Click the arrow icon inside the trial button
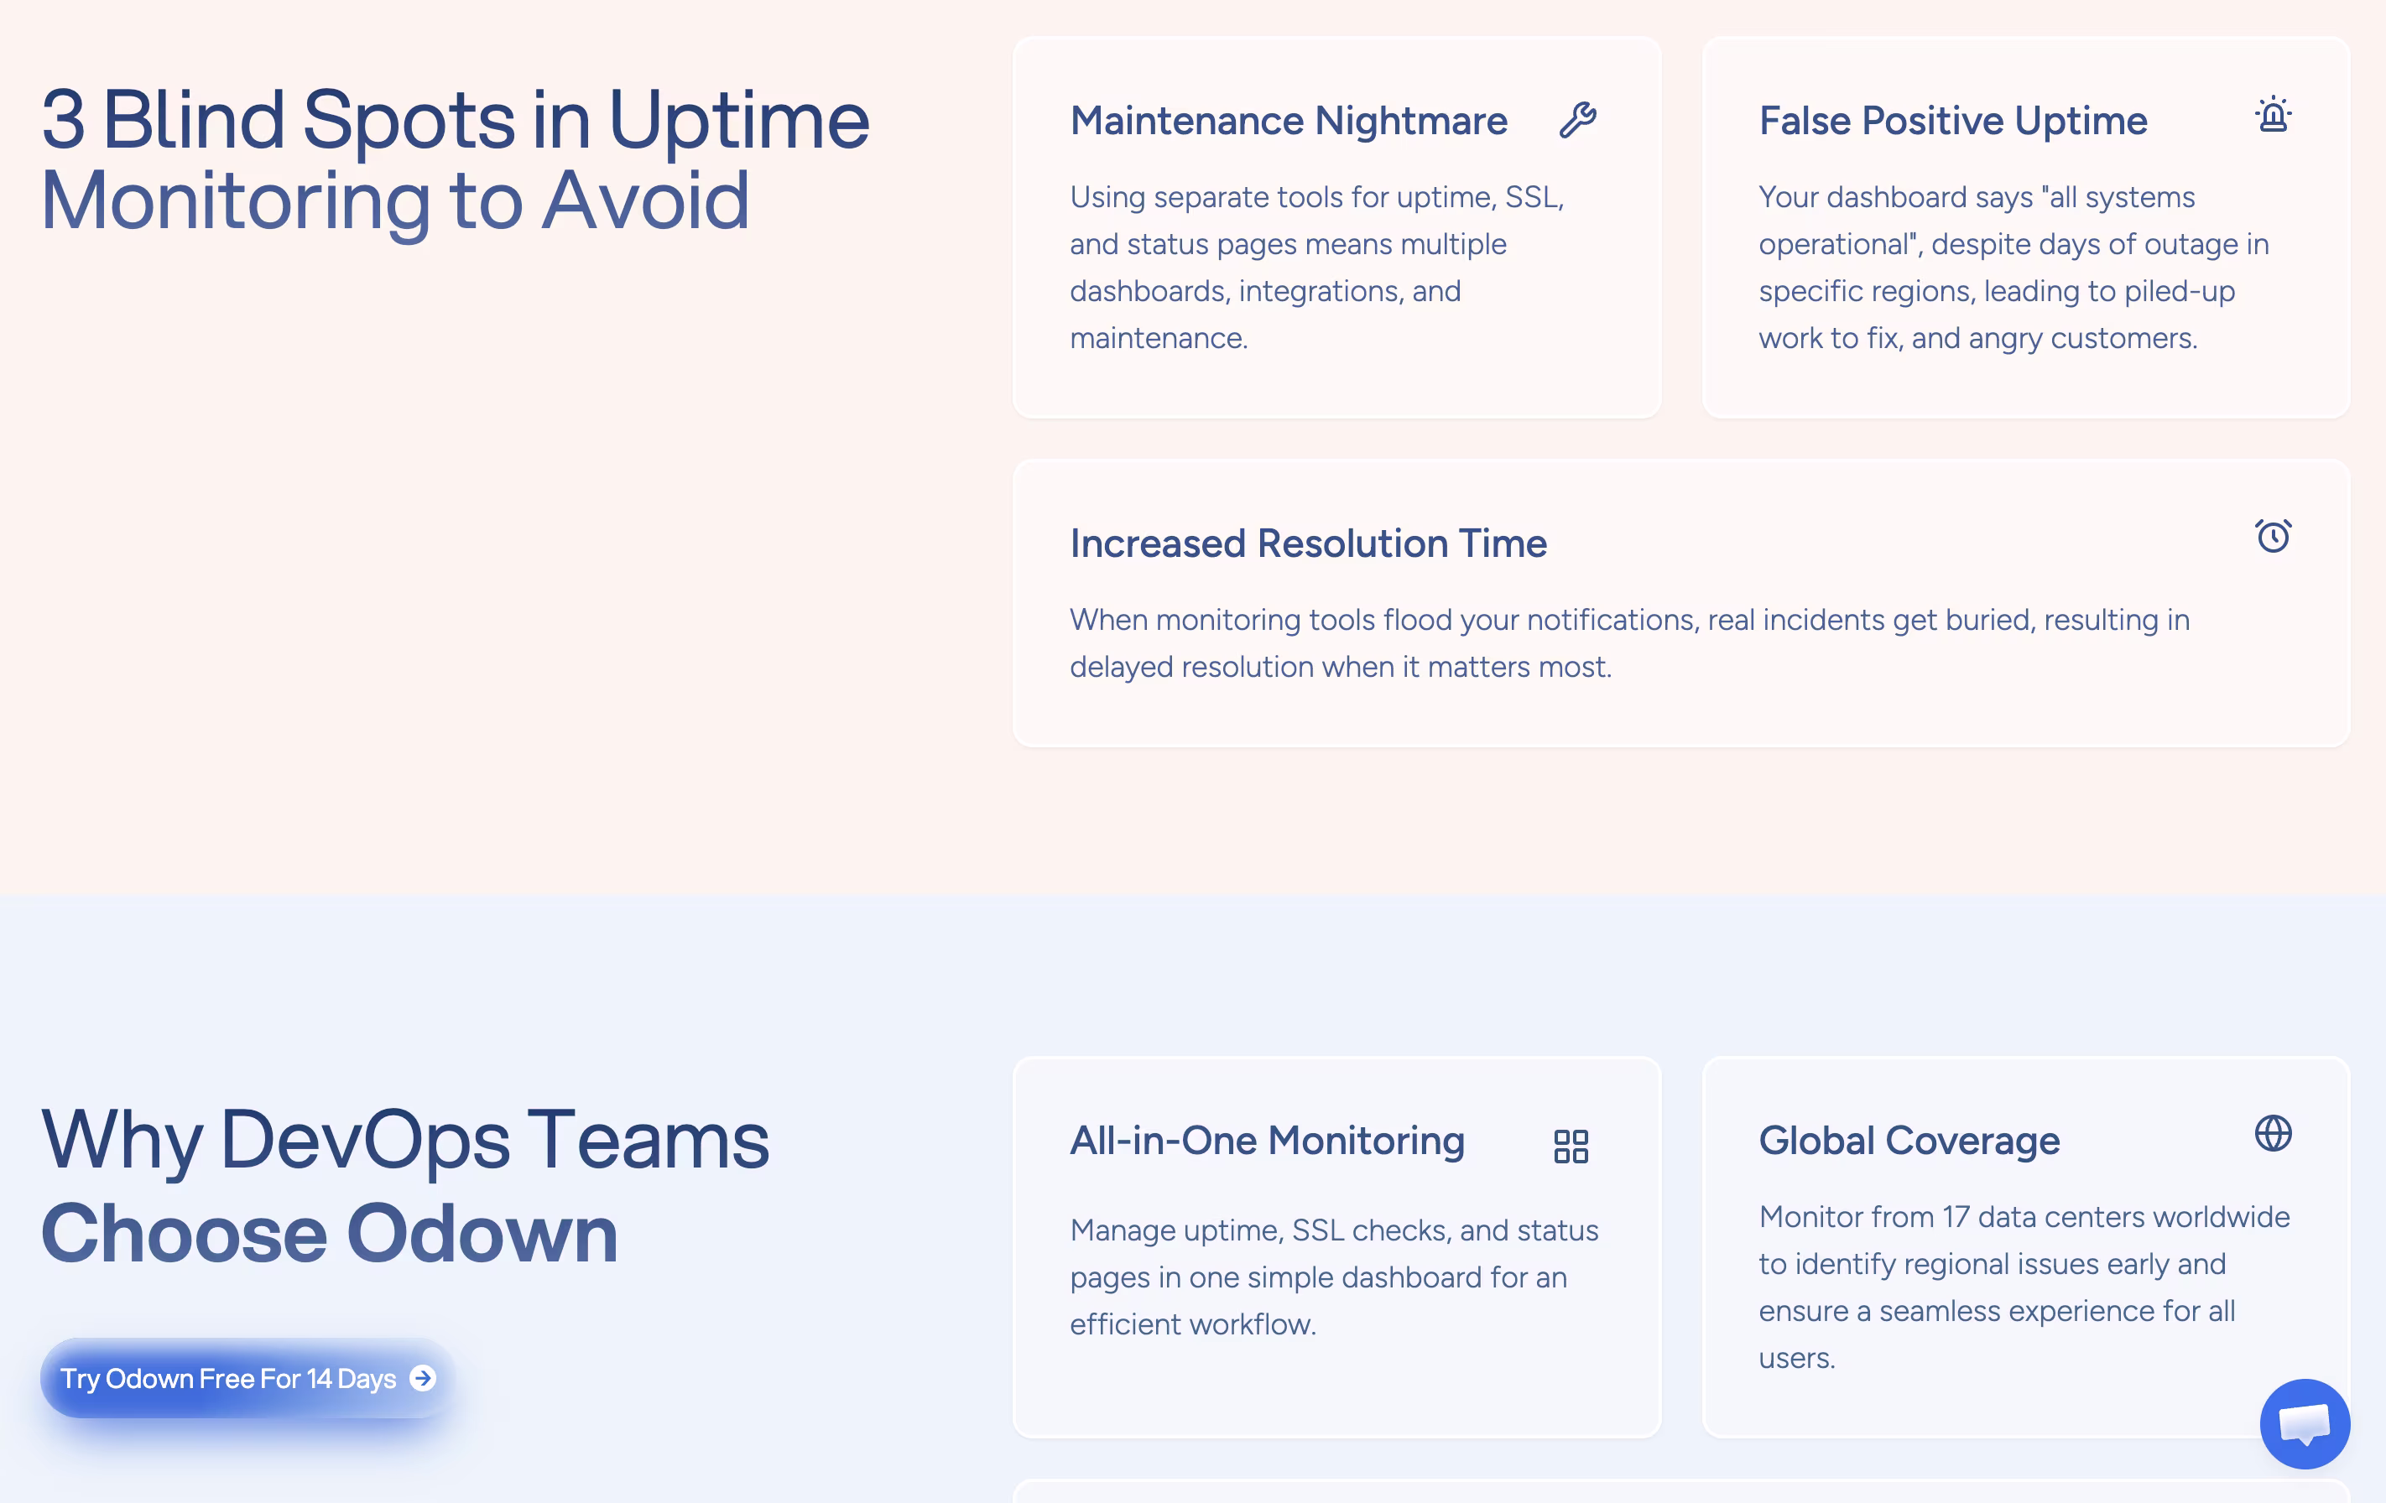Screen dimensions: 2386x1503 click(x=423, y=1378)
